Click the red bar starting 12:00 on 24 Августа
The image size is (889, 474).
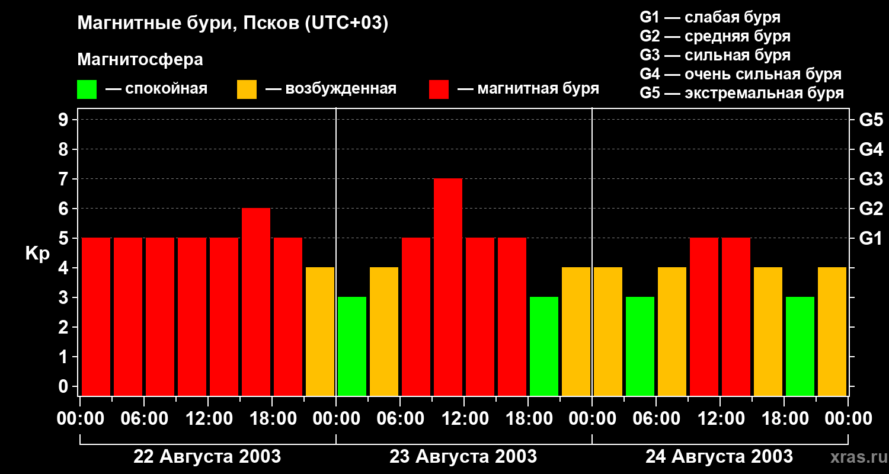[736, 317]
